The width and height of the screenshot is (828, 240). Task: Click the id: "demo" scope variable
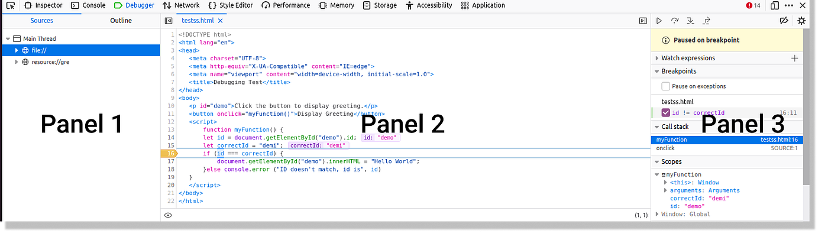click(687, 206)
